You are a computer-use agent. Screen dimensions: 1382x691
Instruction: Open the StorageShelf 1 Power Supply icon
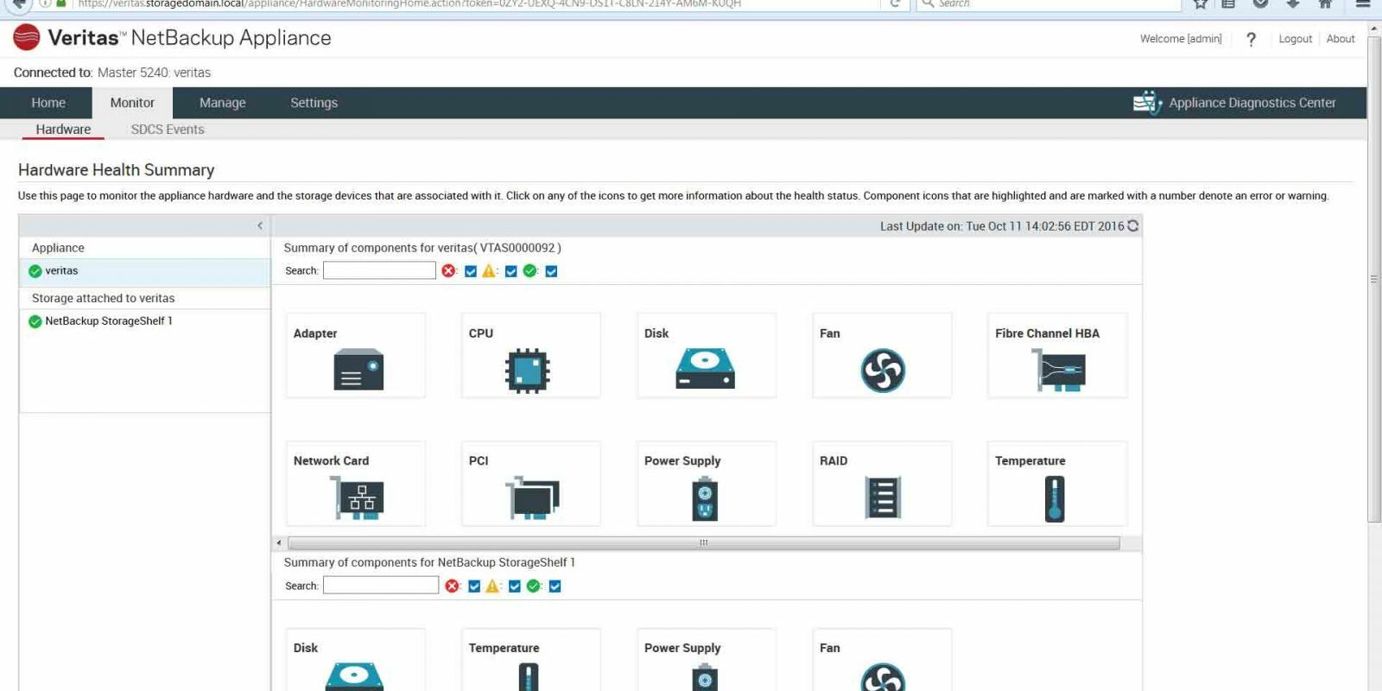[x=705, y=676]
